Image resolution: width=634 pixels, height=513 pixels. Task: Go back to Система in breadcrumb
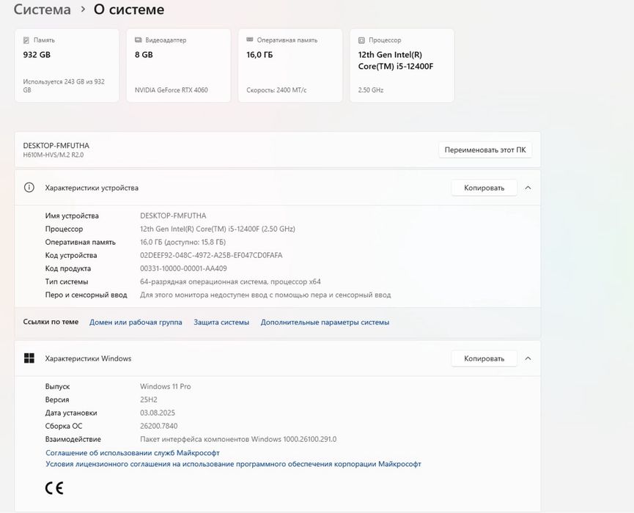pos(42,10)
